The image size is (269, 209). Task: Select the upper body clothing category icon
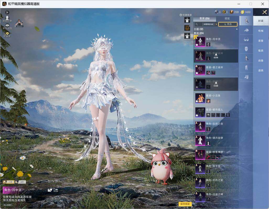coord(246,58)
